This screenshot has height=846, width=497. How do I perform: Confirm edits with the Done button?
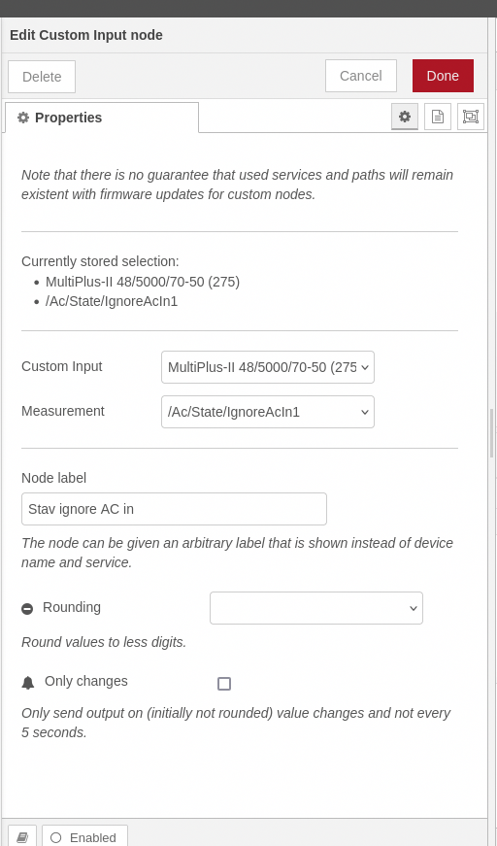[443, 76]
